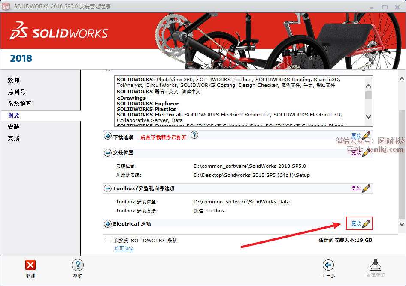The image size is (406, 286).
Task: Click 更改 link for Electrical 选项
Action: tap(356, 223)
